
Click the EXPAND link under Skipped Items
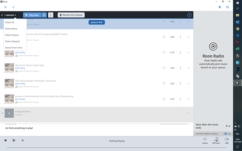point(19,115)
